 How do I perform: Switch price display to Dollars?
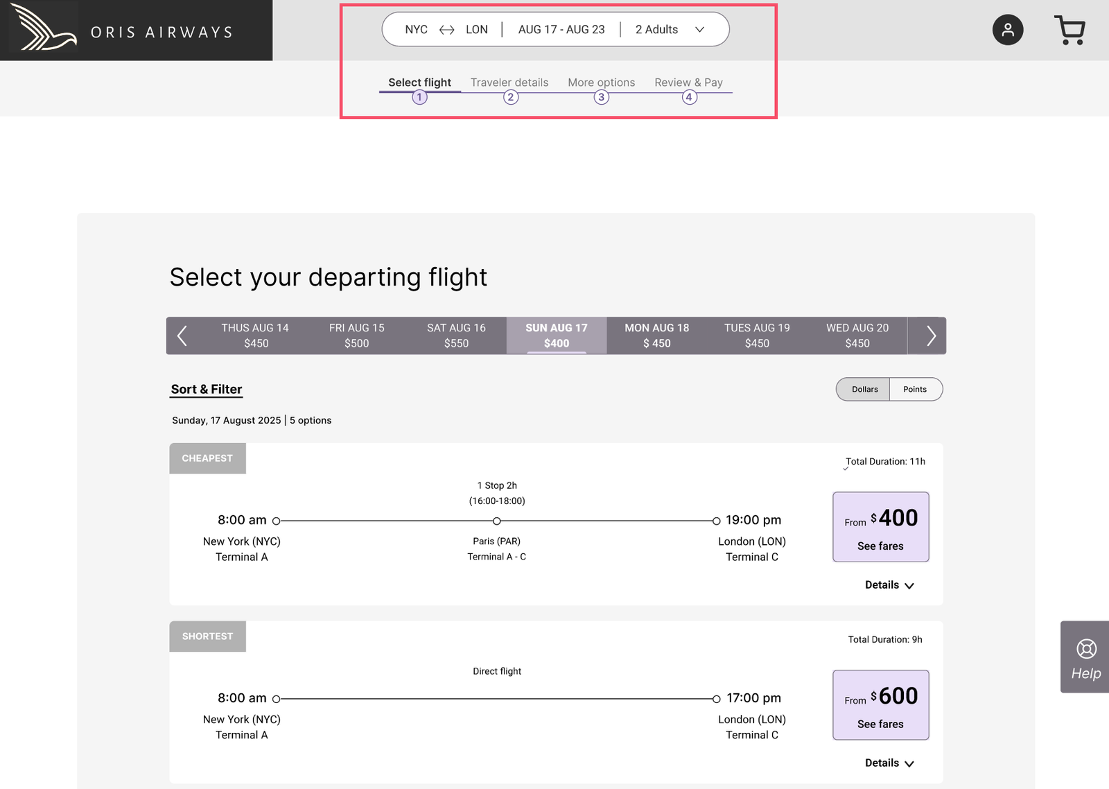click(x=864, y=390)
